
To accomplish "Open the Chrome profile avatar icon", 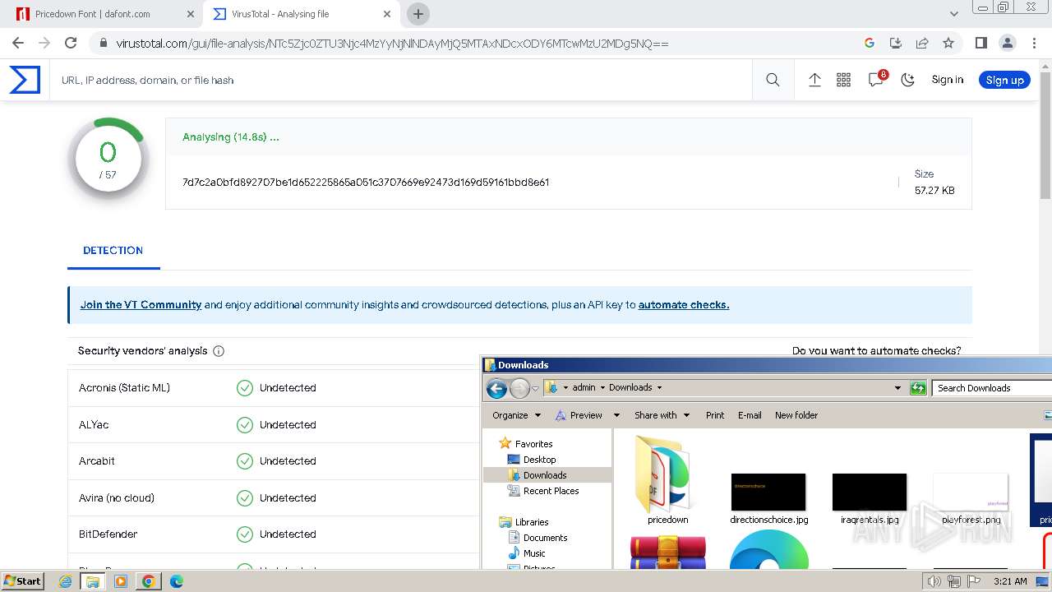I will click(x=1007, y=43).
